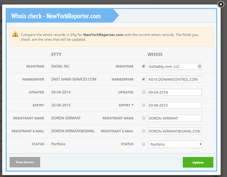This screenshot has width=227, height=177.
Task: Click the green Update button
Action: click(x=198, y=162)
